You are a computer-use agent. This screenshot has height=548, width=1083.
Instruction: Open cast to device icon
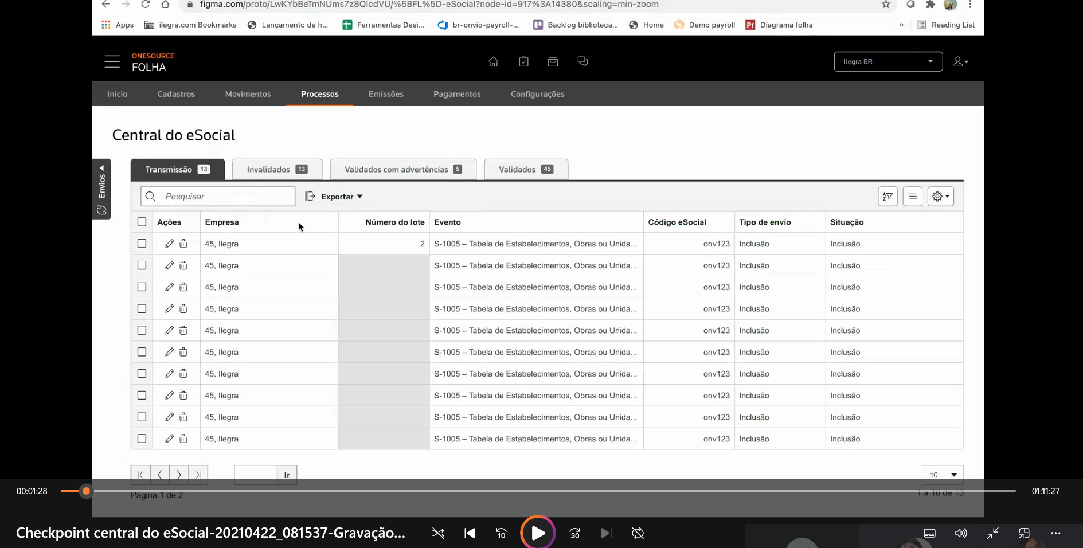click(1024, 533)
